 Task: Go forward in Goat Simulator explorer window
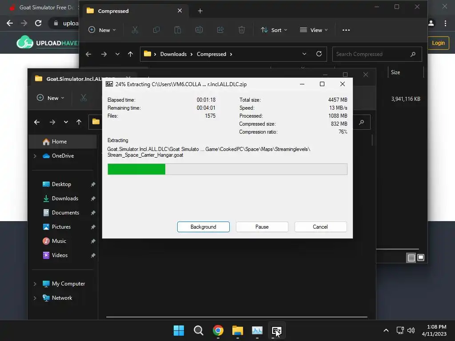tap(52, 122)
